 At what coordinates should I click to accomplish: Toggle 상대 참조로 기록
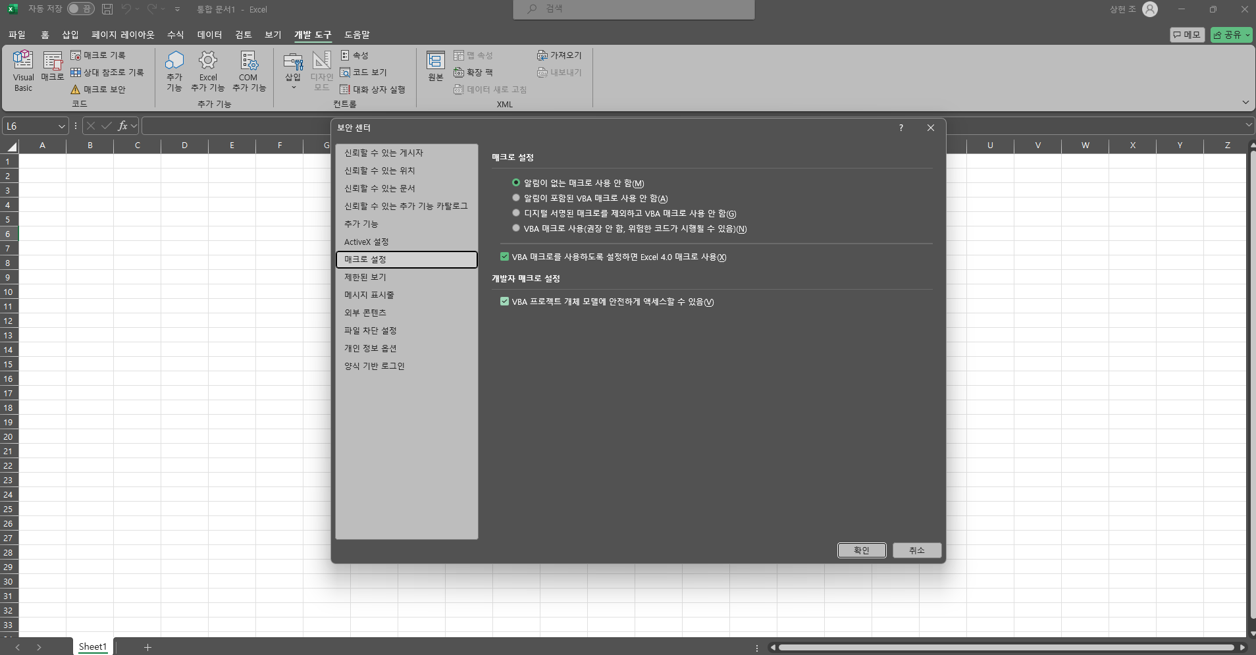pos(107,72)
